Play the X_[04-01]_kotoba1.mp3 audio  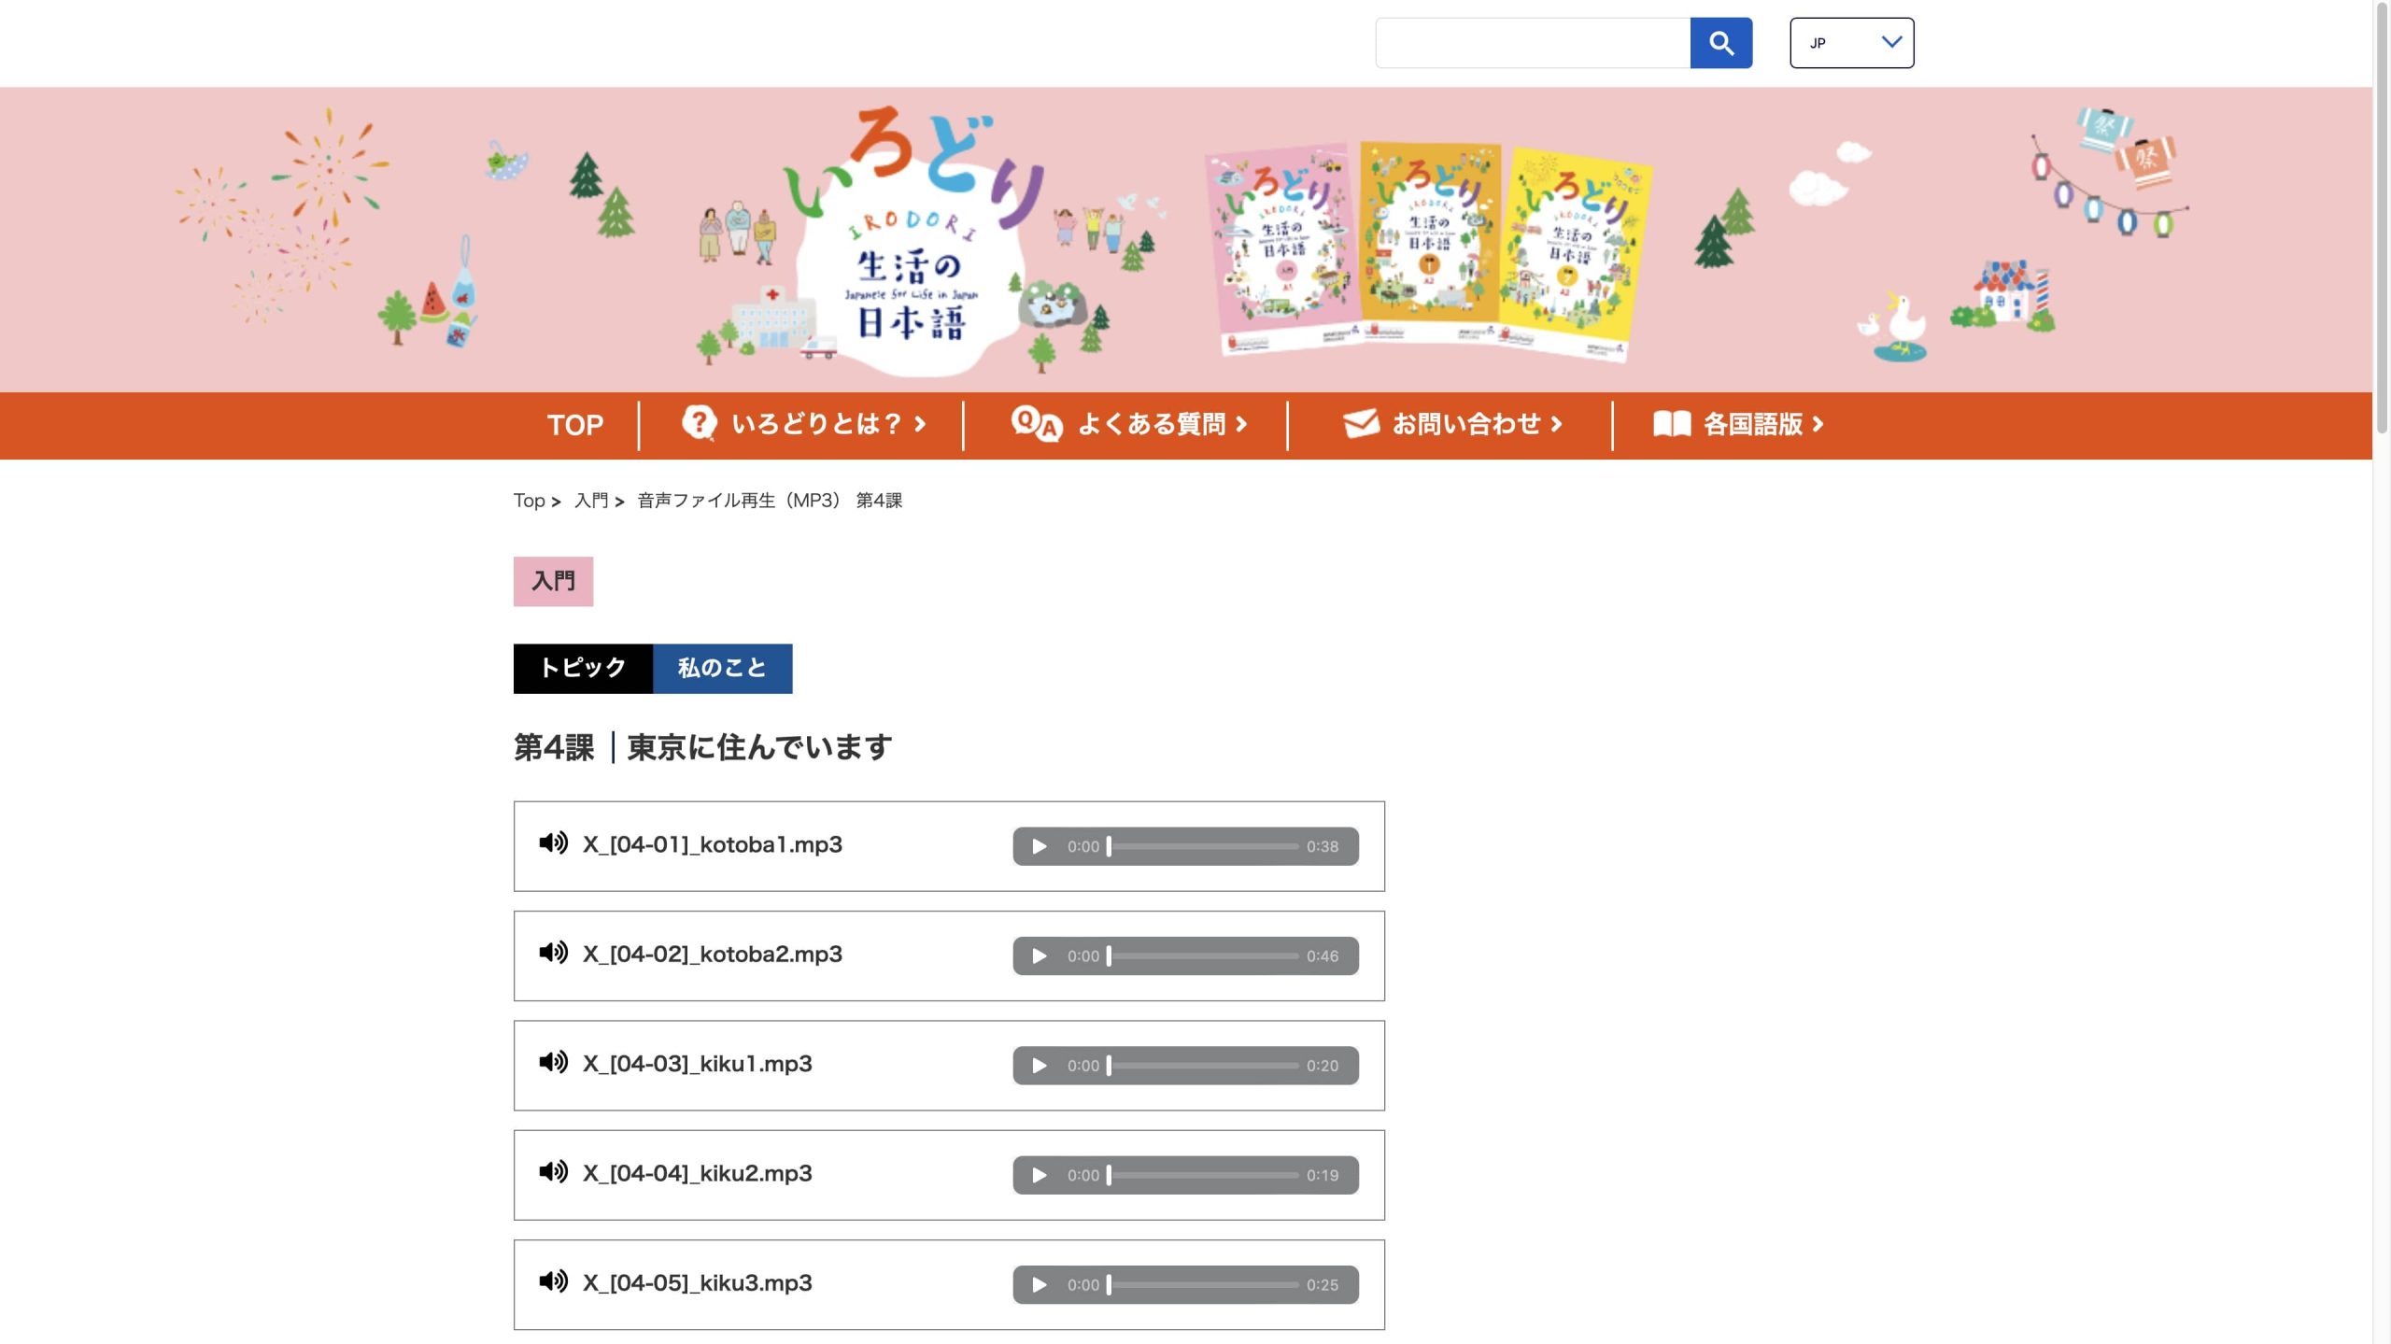[1039, 846]
